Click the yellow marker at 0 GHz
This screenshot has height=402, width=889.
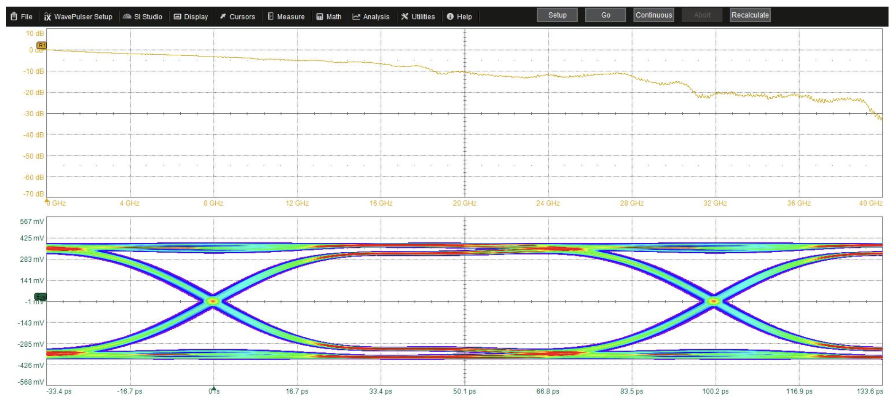click(47, 201)
